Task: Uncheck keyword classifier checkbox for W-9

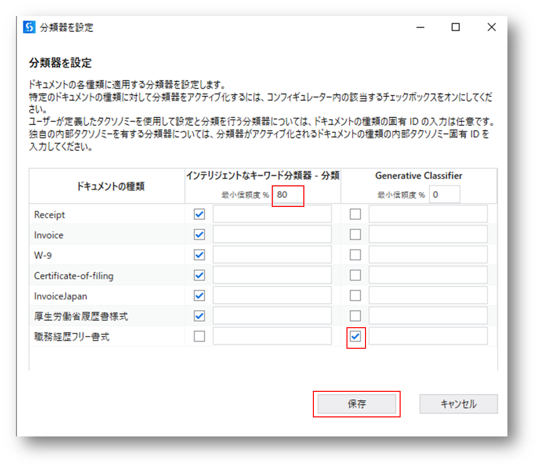Action: click(x=200, y=255)
